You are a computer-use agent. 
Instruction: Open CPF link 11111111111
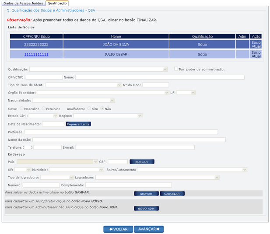(36, 55)
